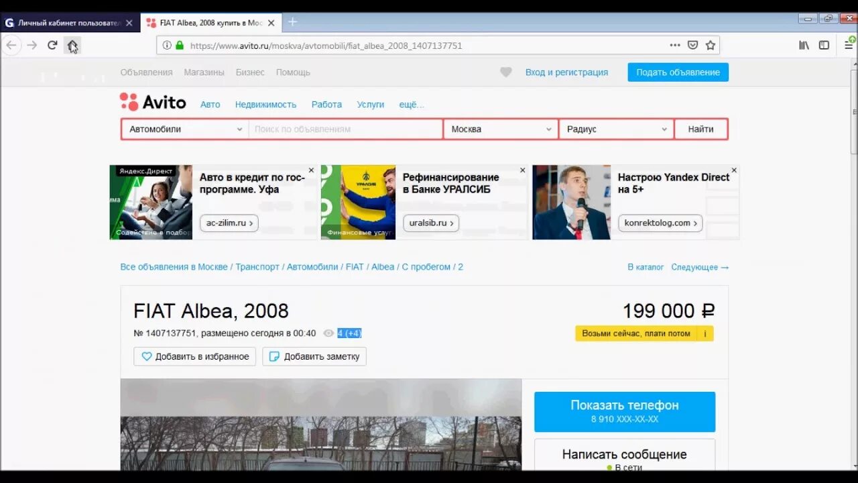Save page to Pocket icon
Screen dimensions: 858x483
693,46
